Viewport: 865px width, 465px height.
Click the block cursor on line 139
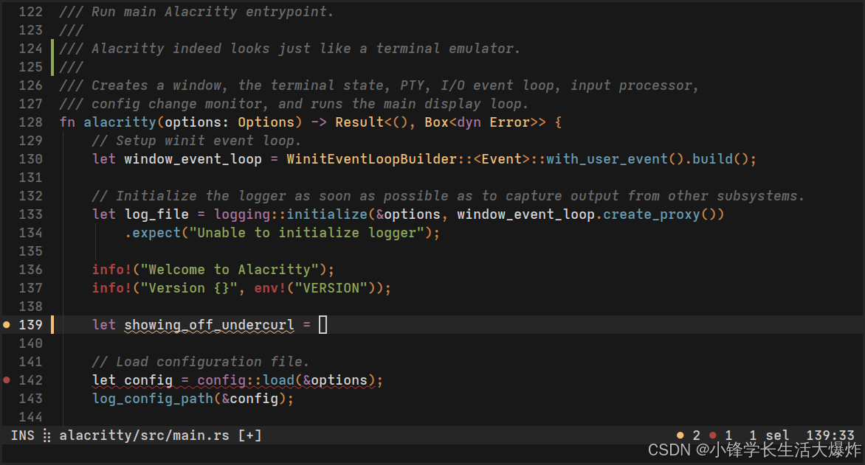point(323,324)
